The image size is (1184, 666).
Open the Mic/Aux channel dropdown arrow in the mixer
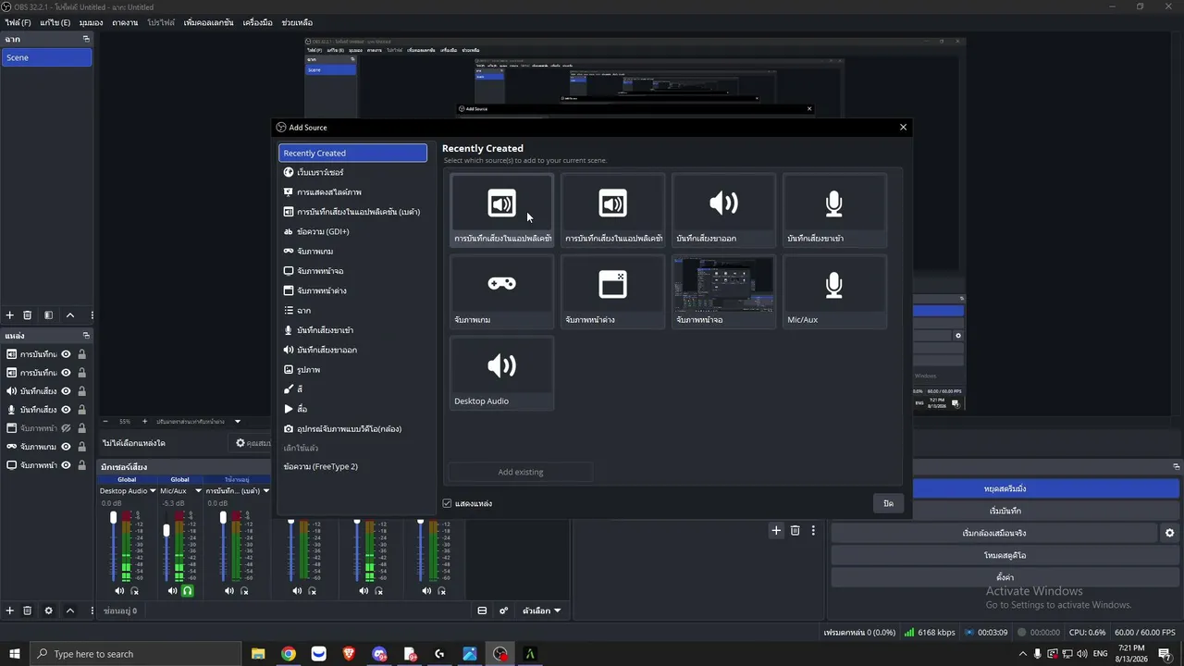pyautogui.click(x=197, y=491)
